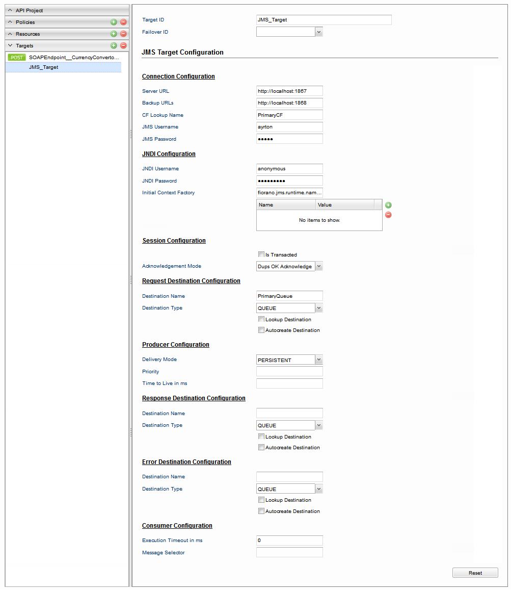Enable the Is Transacted checkbox
The image size is (511, 591).
click(261, 254)
